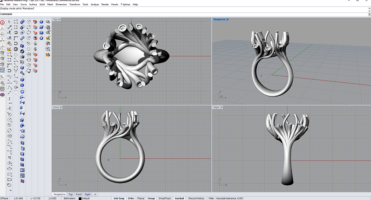Toggle Record History
Image resolution: width=371 pixels, height=200 pixels.
(196, 198)
